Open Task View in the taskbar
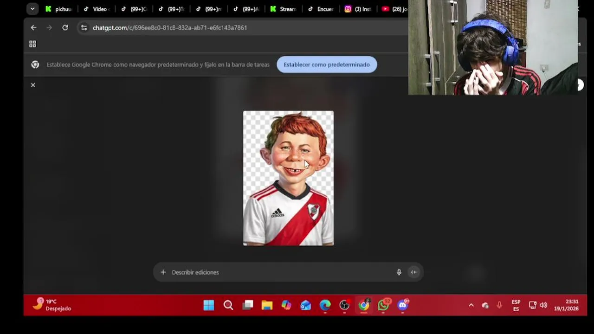The height and width of the screenshot is (334, 594). (x=248, y=305)
